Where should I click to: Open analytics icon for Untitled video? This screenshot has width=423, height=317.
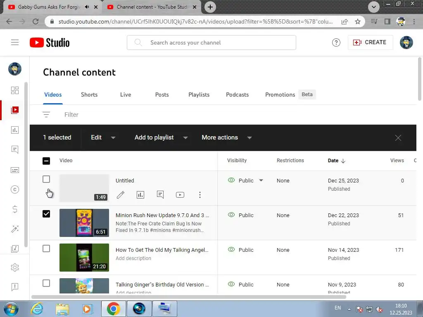[140, 195]
